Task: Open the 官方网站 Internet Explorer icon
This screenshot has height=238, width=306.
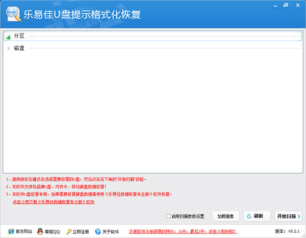Action: pyautogui.click(x=11, y=231)
